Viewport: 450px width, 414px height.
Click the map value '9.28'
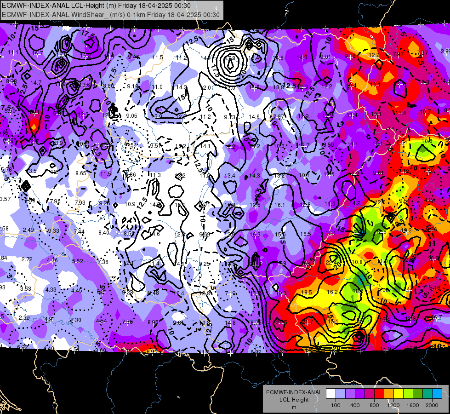[x=127, y=293]
